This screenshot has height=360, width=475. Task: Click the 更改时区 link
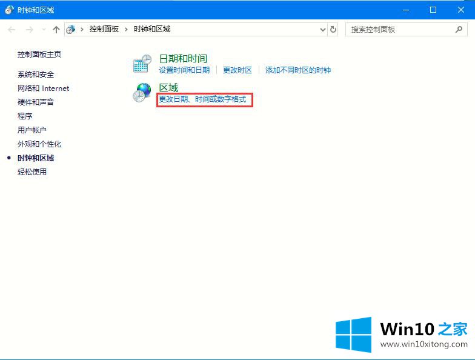click(237, 70)
